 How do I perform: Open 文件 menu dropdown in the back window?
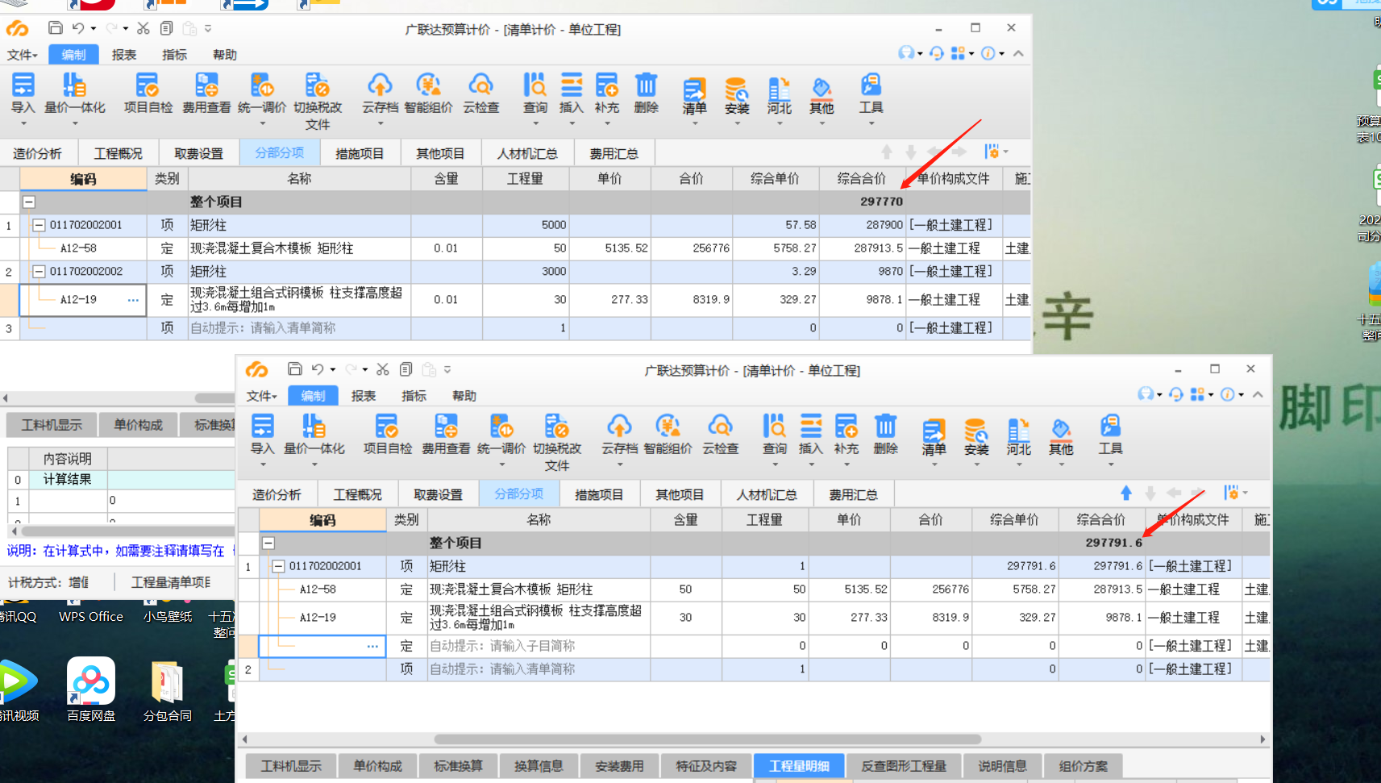point(22,55)
